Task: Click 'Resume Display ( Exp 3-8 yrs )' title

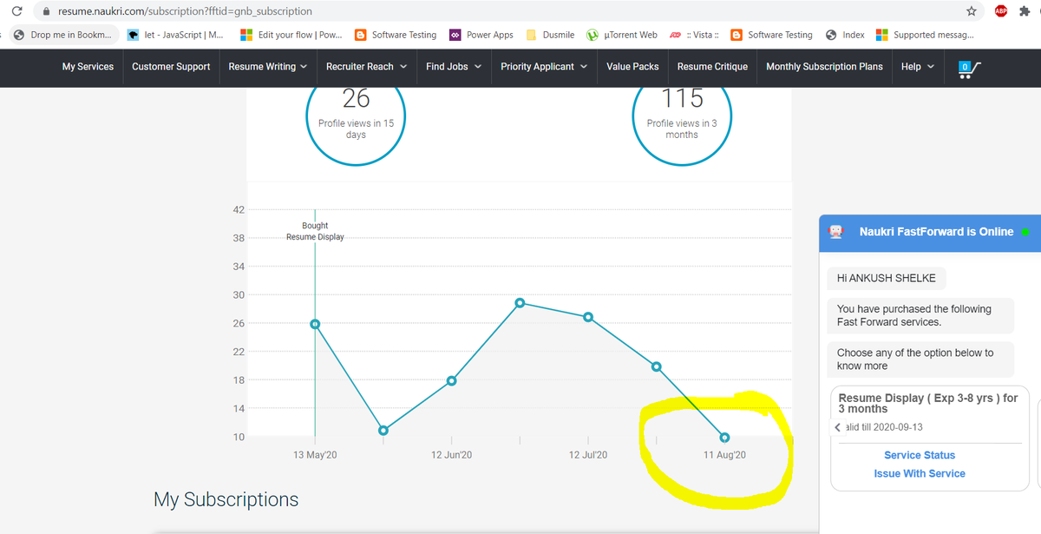Action: (927, 403)
